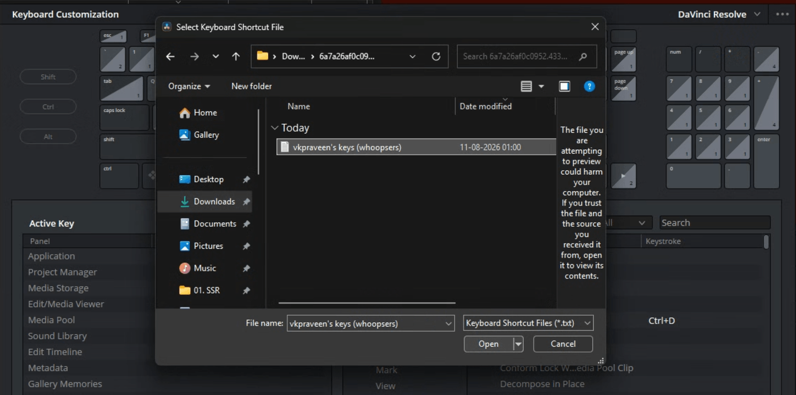
Task: Open the Keyboard Shortcut Files type dropdown
Action: pos(528,323)
